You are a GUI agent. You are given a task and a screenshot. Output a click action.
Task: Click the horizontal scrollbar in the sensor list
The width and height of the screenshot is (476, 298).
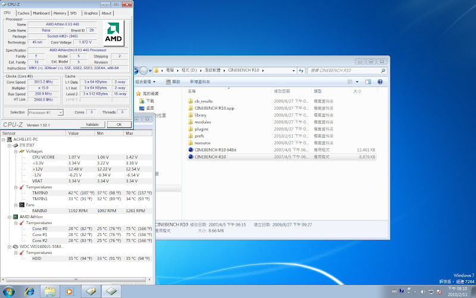76,280
